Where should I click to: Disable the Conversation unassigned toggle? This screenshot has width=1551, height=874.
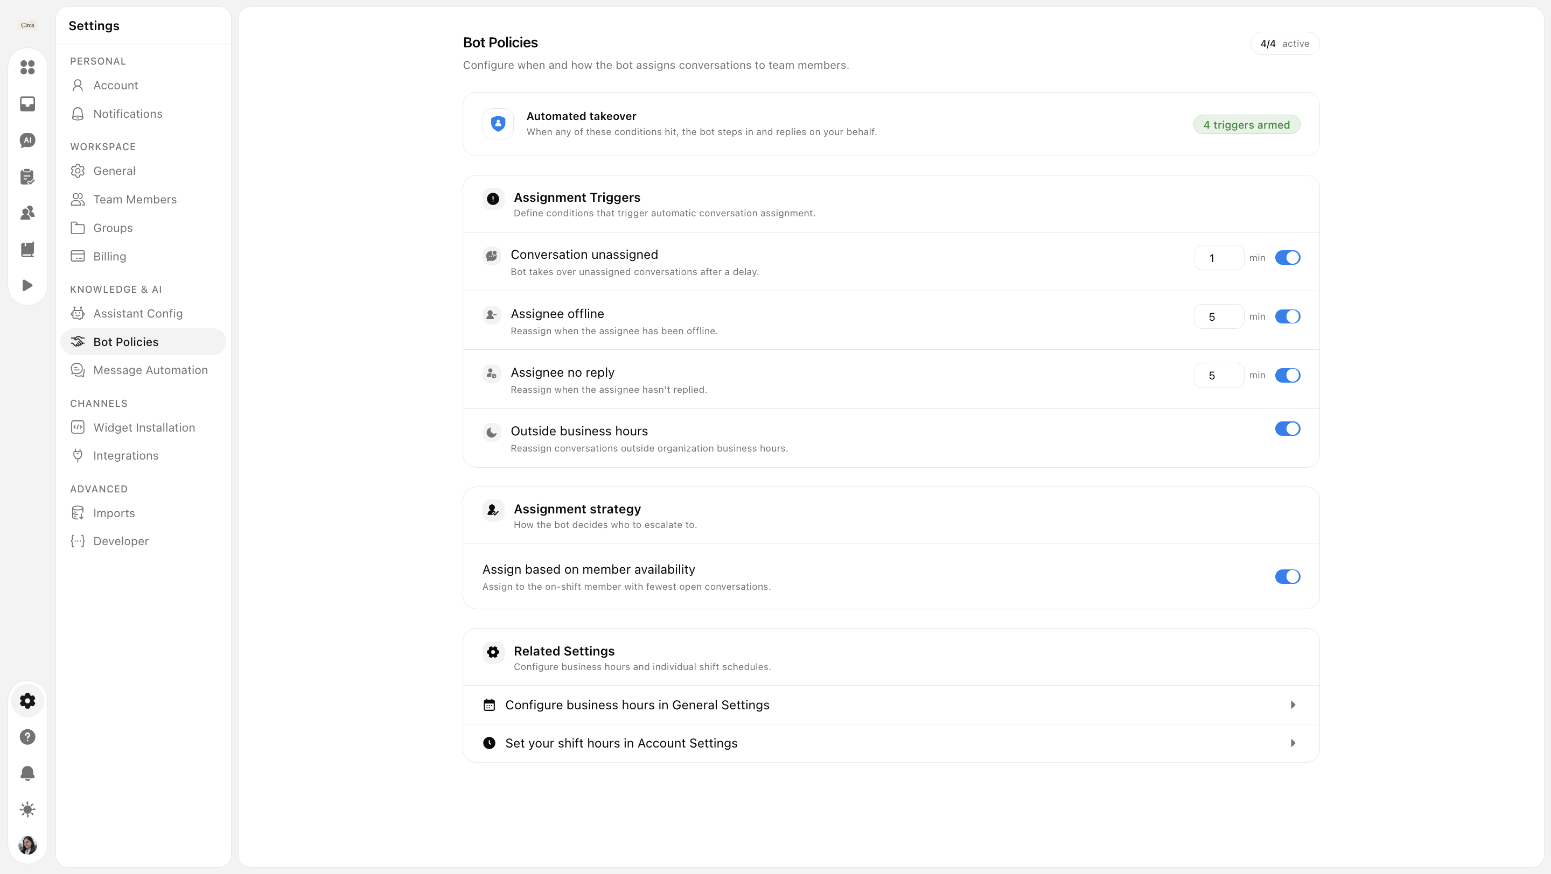1287,257
